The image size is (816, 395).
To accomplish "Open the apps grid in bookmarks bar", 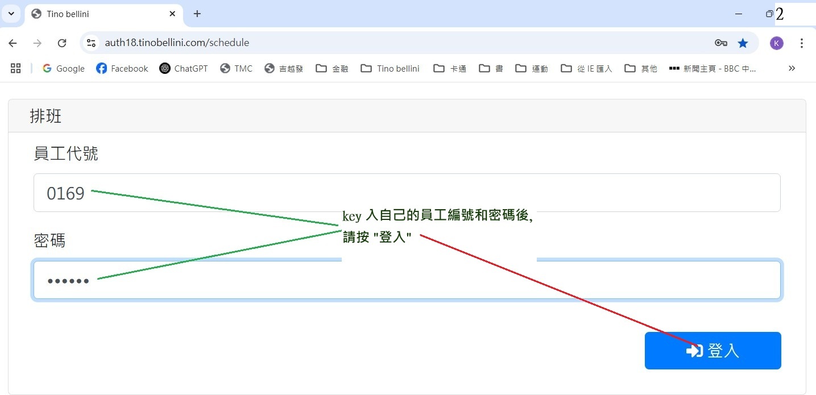I will [15, 68].
